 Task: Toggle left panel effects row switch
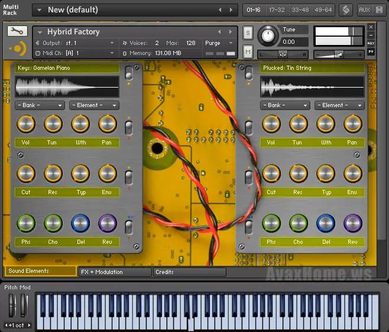tap(129, 227)
